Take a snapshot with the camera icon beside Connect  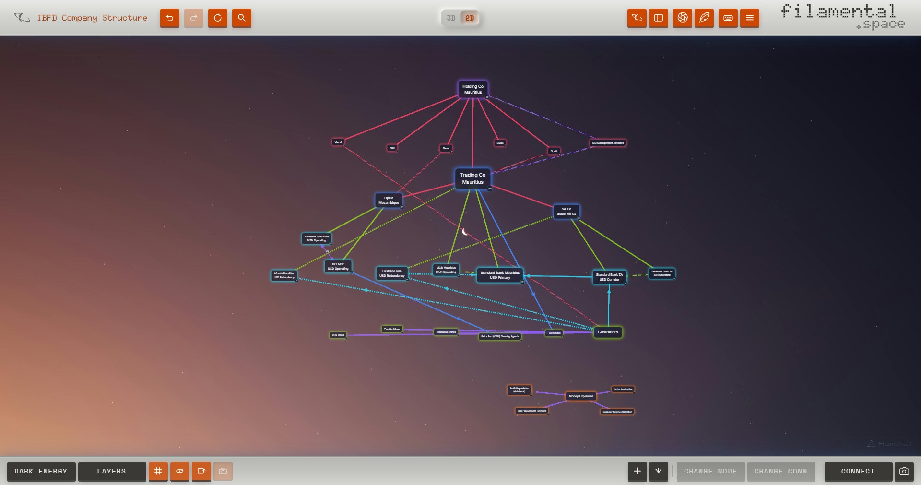pos(904,471)
